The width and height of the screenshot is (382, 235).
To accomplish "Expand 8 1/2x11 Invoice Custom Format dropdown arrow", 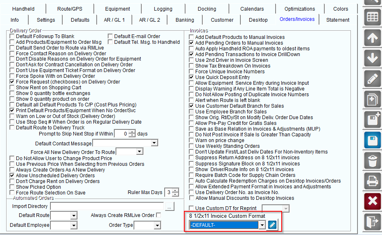I will (262, 225).
